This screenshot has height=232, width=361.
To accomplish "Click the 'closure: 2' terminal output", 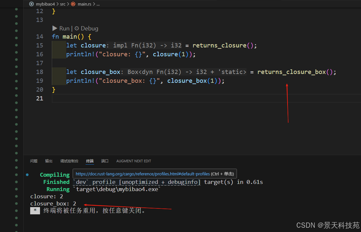I will (47, 196).
